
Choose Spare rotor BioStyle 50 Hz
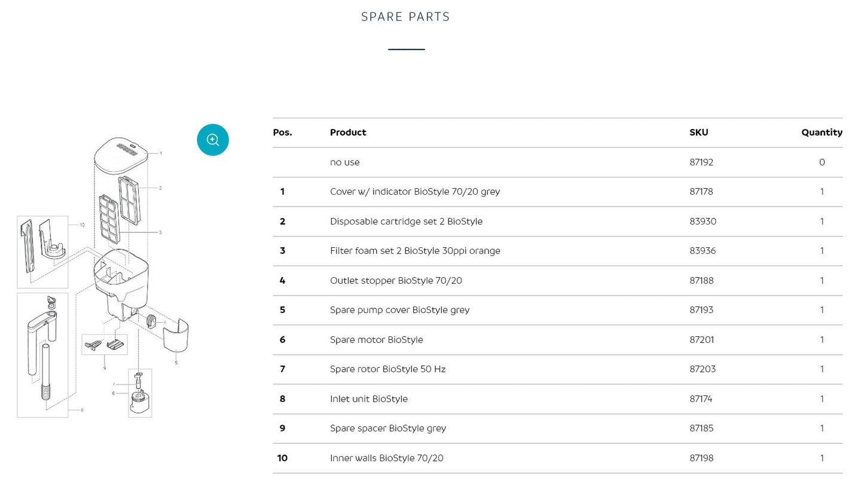point(387,369)
